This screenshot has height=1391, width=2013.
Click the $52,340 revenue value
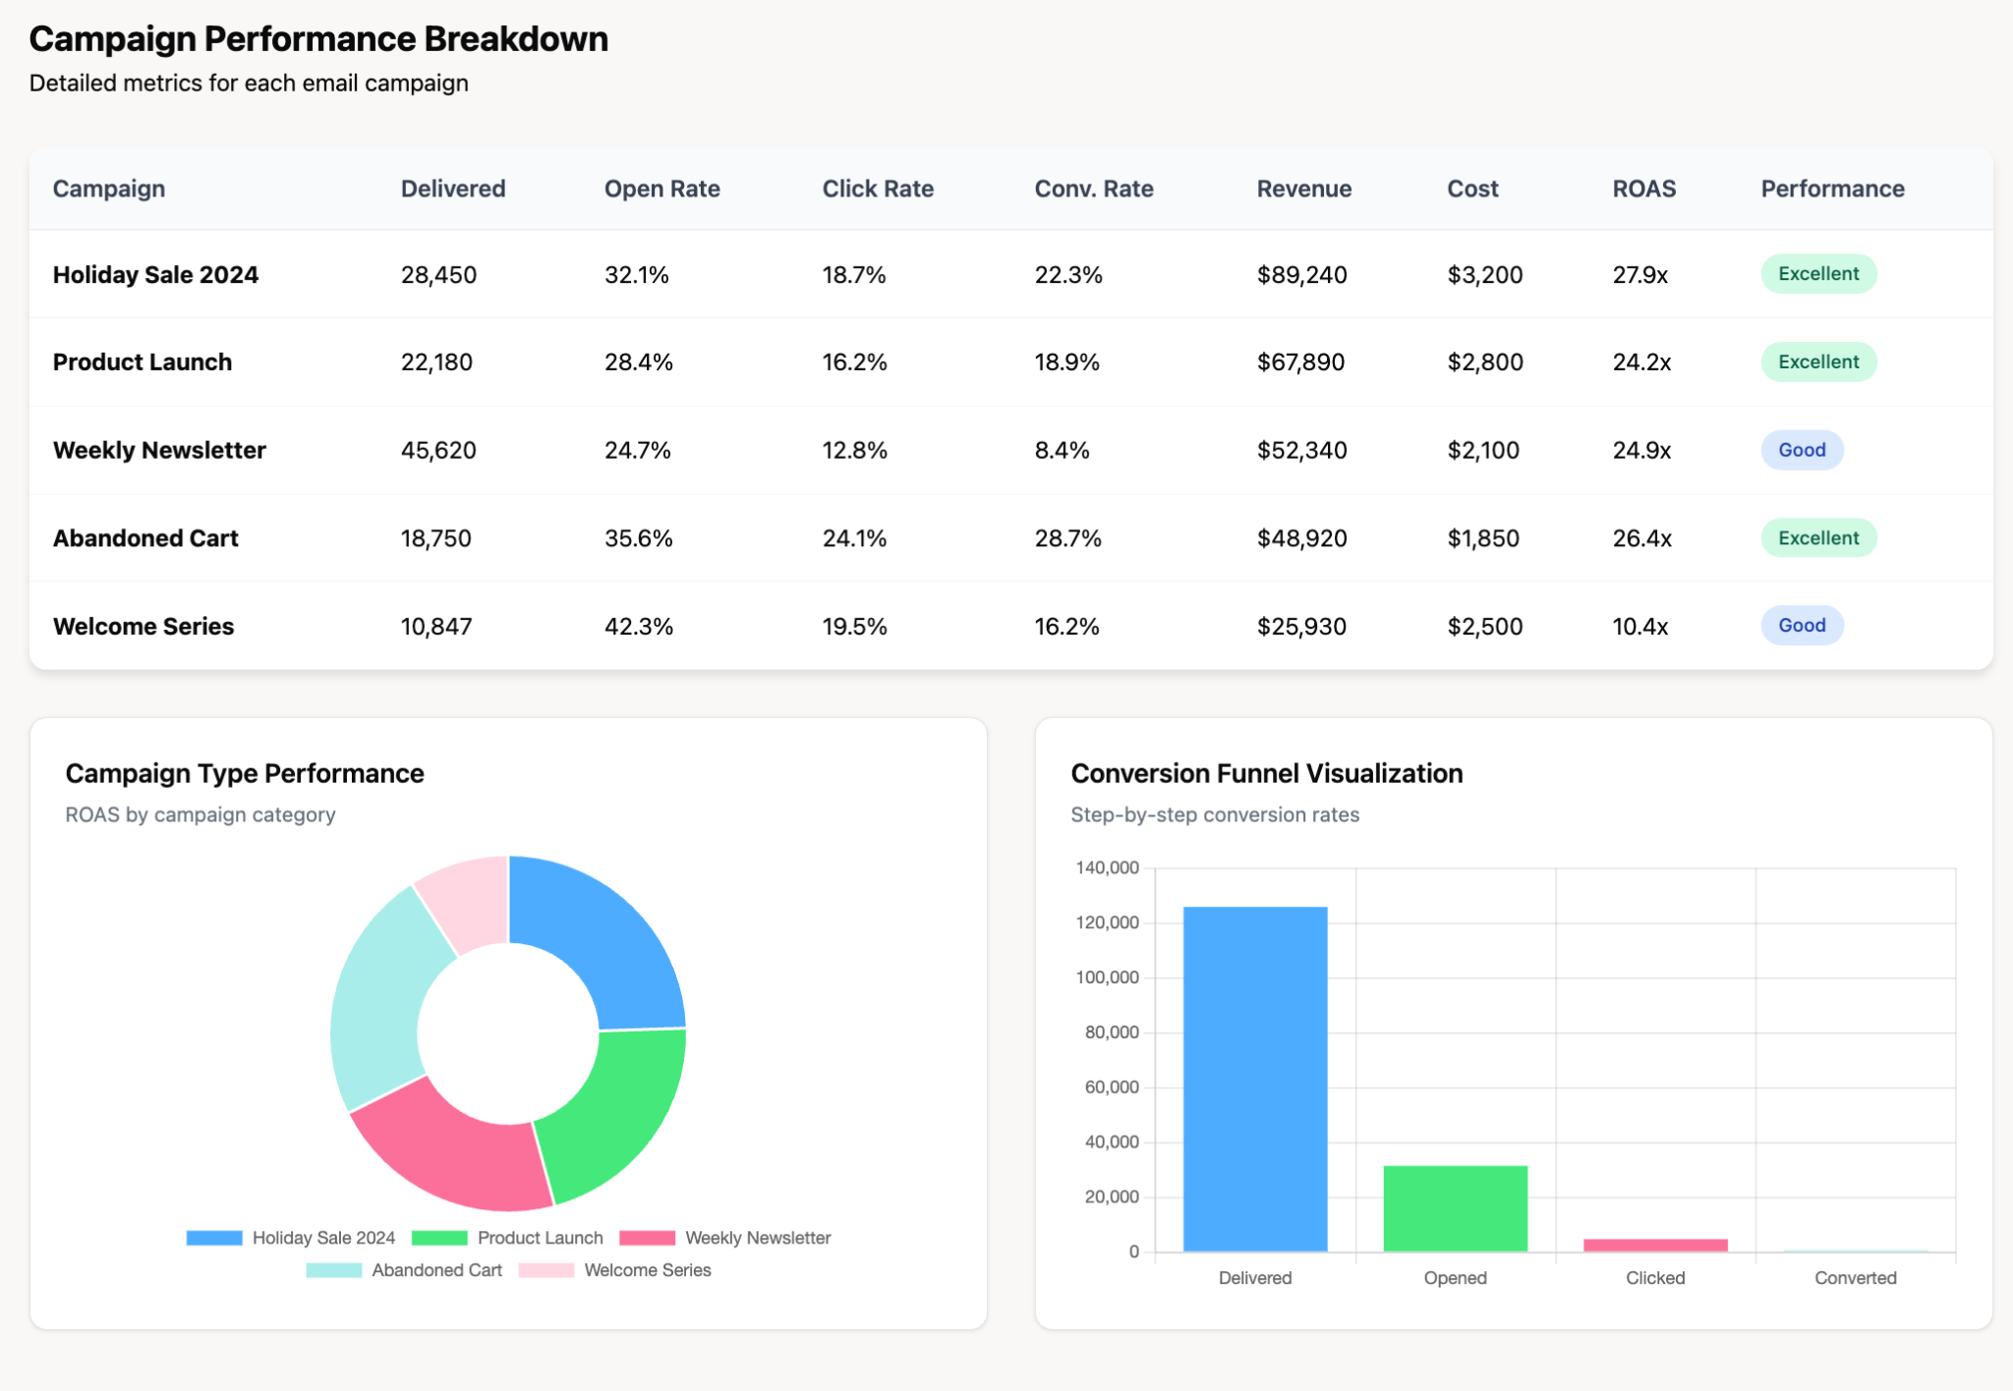(x=1302, y=451)
